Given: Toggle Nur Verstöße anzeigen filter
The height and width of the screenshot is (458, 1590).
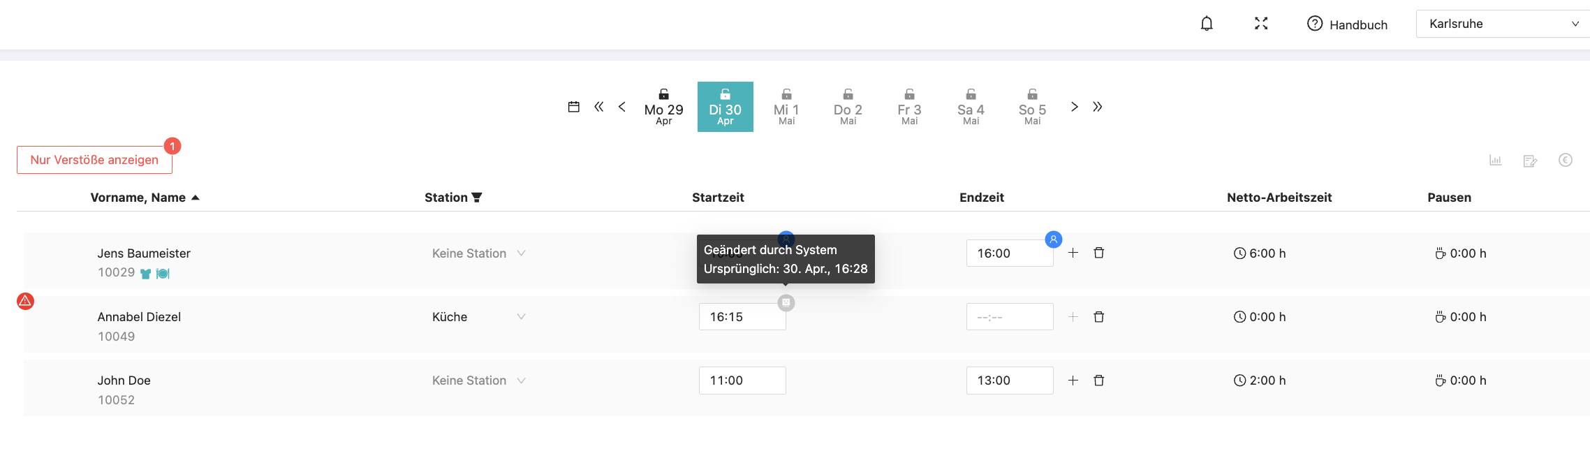Looking at the screenshot, I should [x=94, y=160].
